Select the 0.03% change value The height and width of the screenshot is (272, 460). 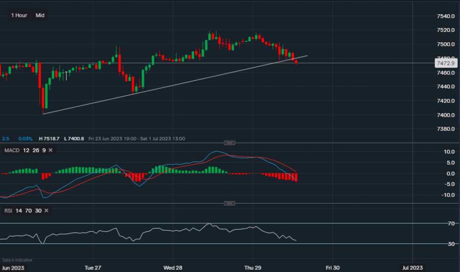(x=25, y=138)
